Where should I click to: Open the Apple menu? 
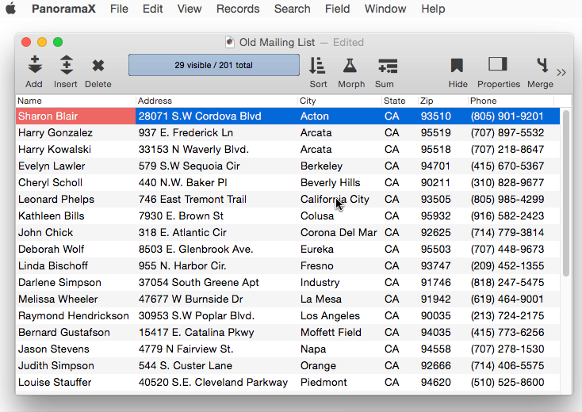[11, 8]
